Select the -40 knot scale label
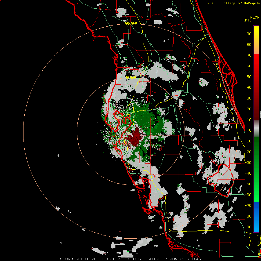 tap(248, 173)
